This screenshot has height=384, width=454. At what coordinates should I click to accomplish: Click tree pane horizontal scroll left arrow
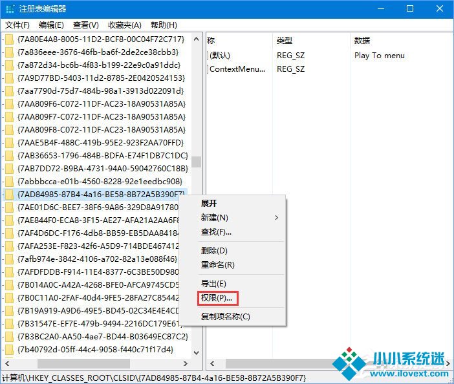coord(7,364)
